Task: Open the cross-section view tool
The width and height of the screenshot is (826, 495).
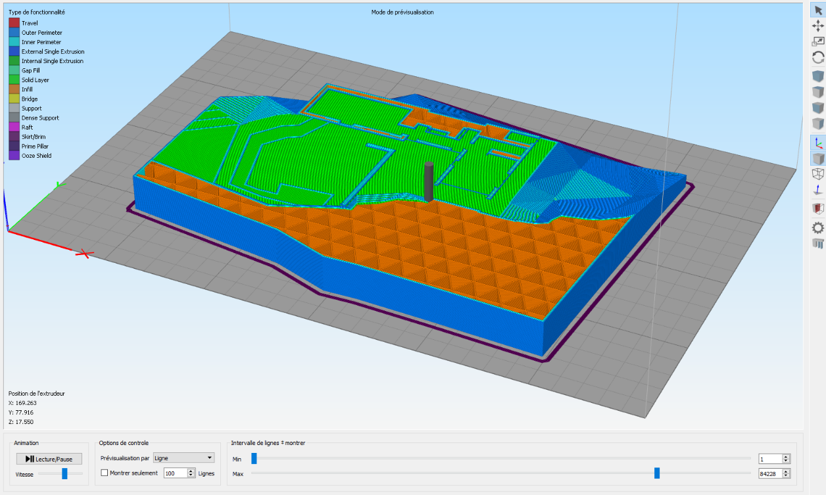Action: tap(818, 209)
